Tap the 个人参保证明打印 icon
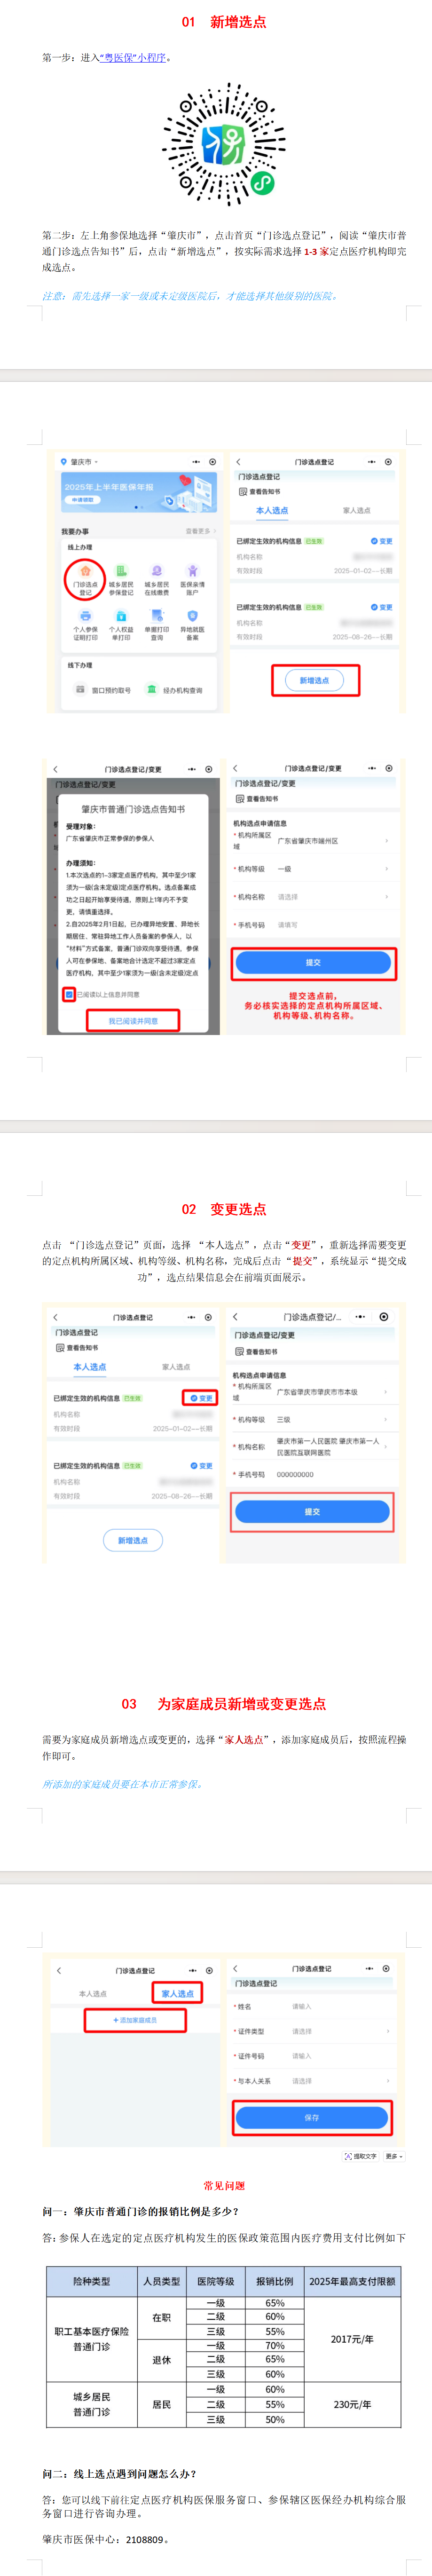This screenshot has height=2576, width=432. coord(85,619)
